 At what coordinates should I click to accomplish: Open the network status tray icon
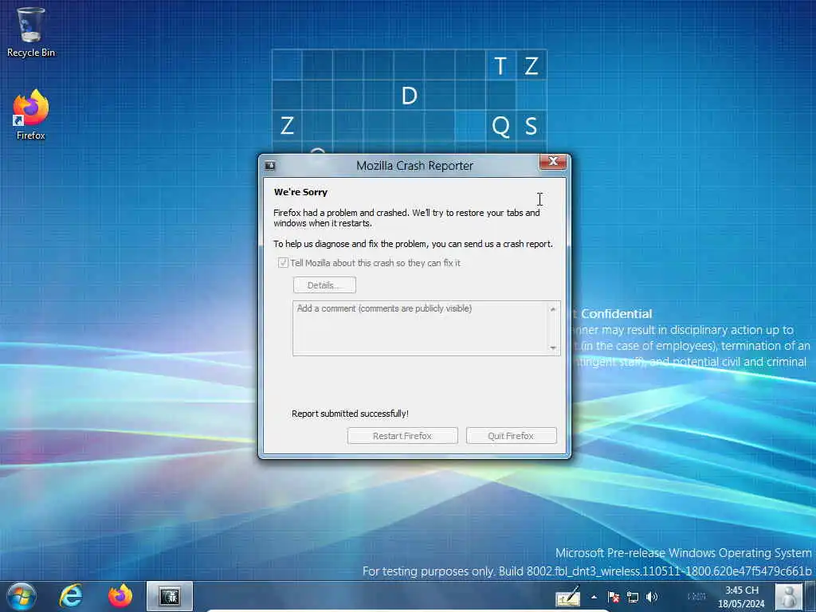click(633, 597)
